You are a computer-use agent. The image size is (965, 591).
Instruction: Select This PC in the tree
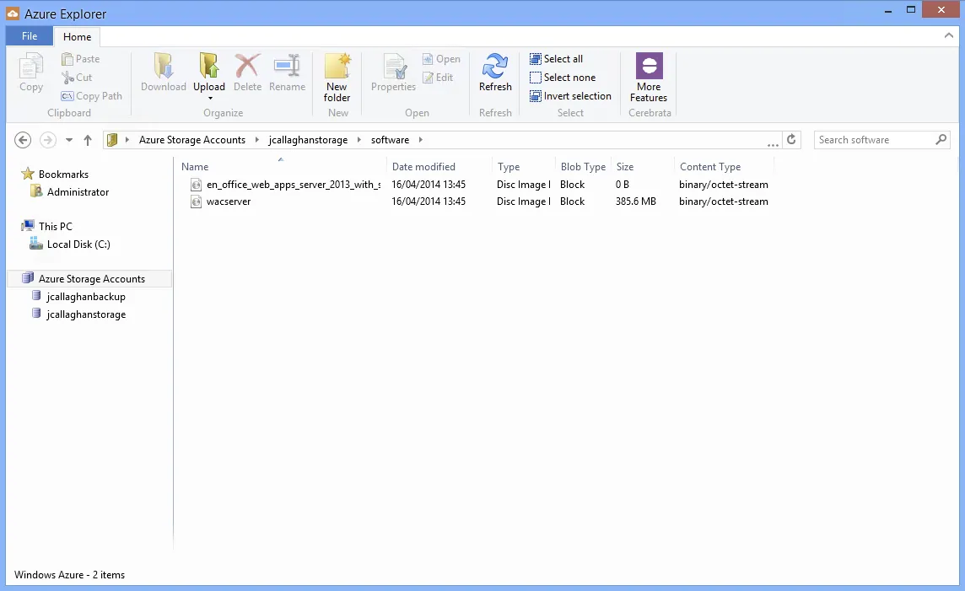tap(56, 227)
